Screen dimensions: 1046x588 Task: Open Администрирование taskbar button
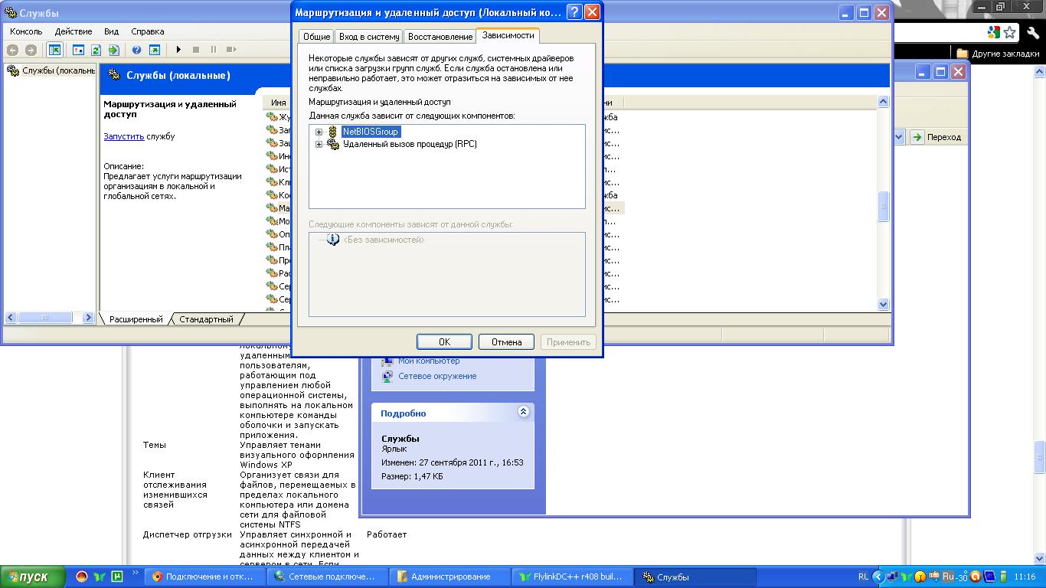coord(450,577)
